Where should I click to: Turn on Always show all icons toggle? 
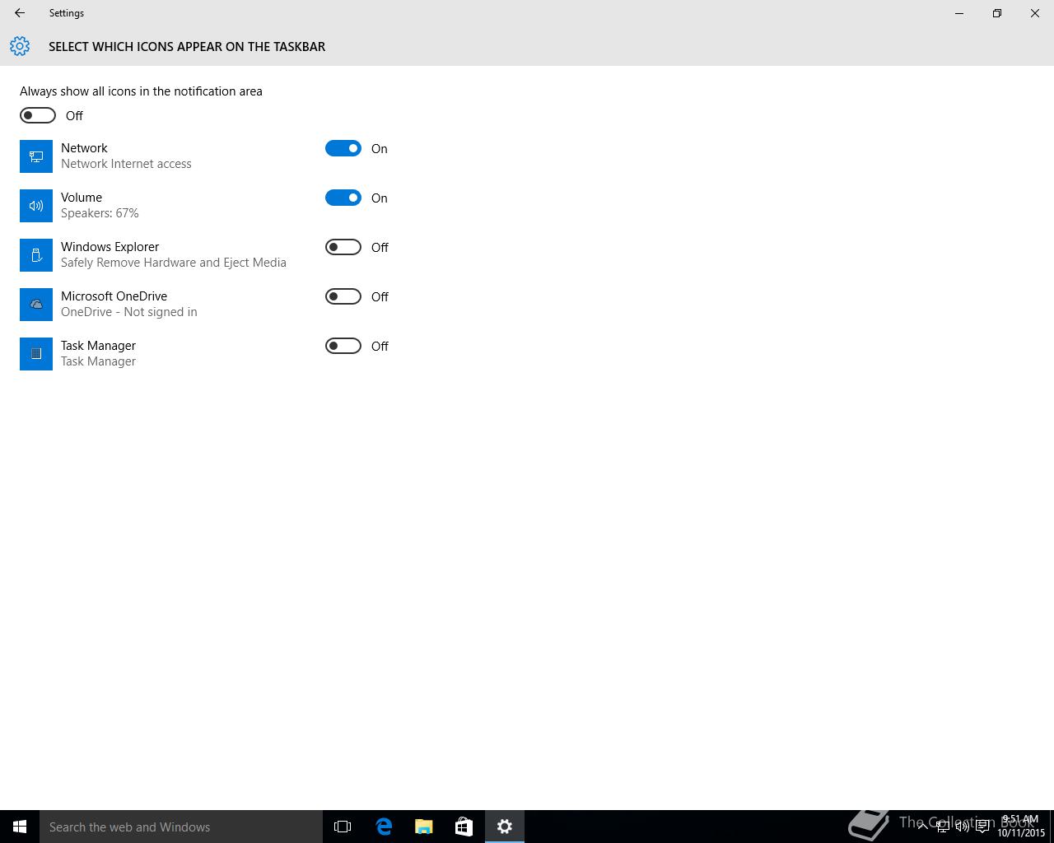(x=38, y=115)
